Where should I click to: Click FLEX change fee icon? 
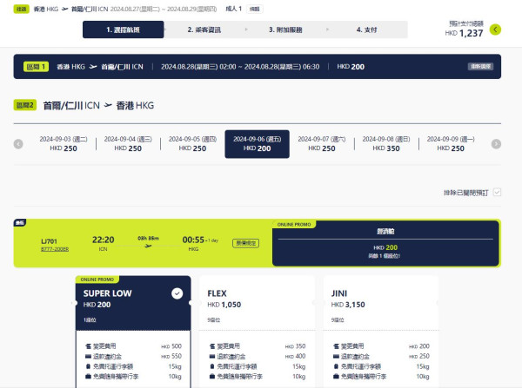[212, 346]
